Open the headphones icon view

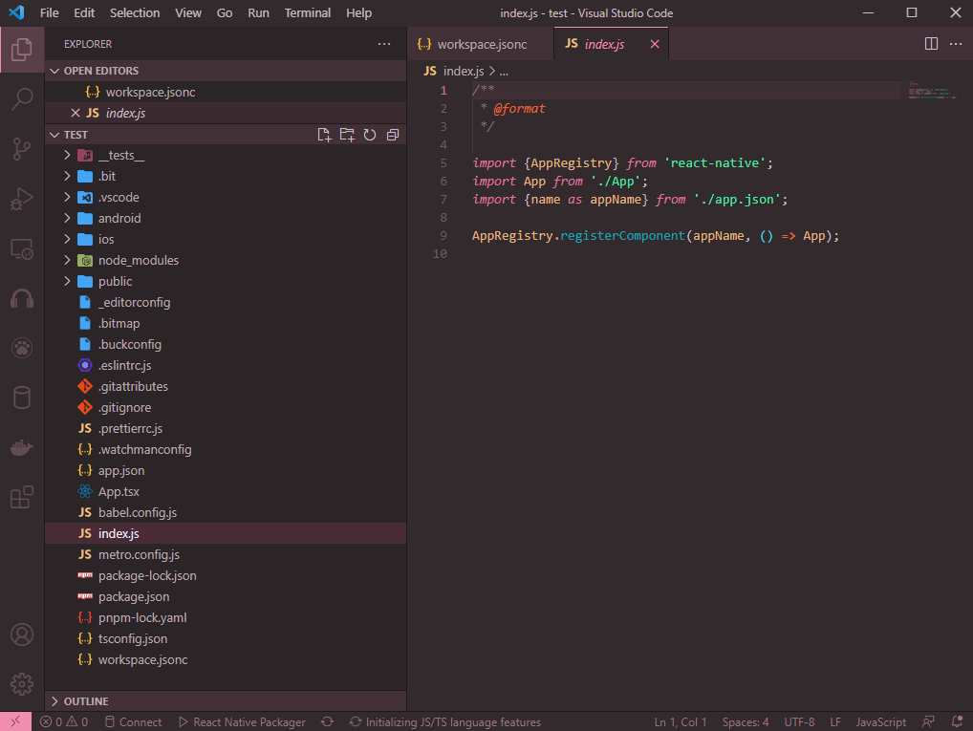[x=22, y=298]
